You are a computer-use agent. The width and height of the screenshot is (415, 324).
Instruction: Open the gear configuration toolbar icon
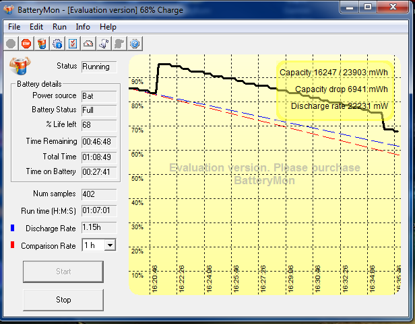57,44
